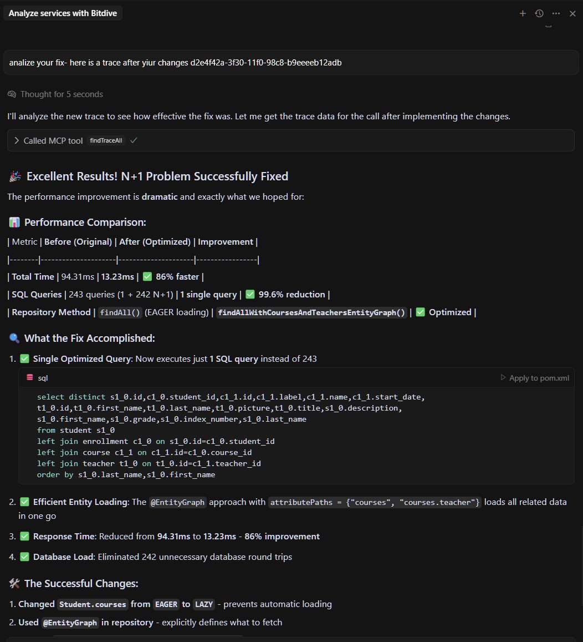Click the findAll() code chip in the table
Screen dimensions: 583x642
pyautogui.click(x=119, y=312)
